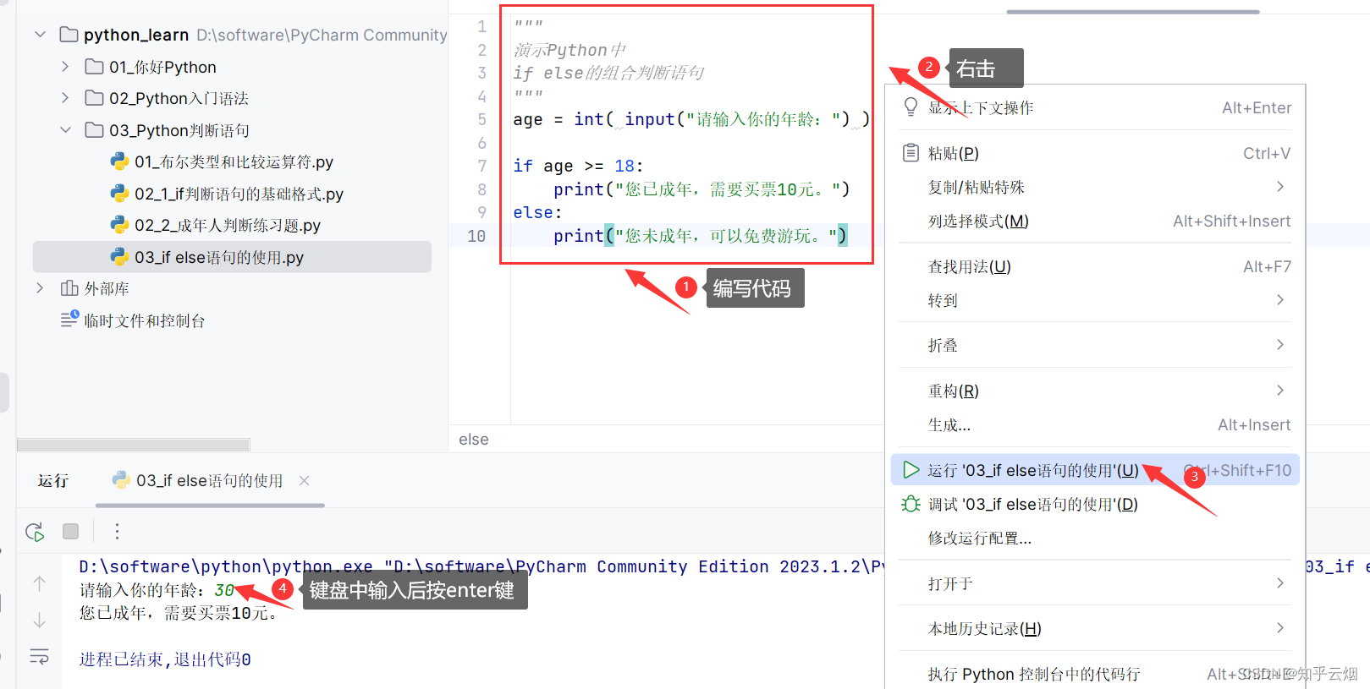Click the rerun icon in Run panel
Viewport: 1370px width, 689px height.
pyautogui.click(x=35, y=532)
